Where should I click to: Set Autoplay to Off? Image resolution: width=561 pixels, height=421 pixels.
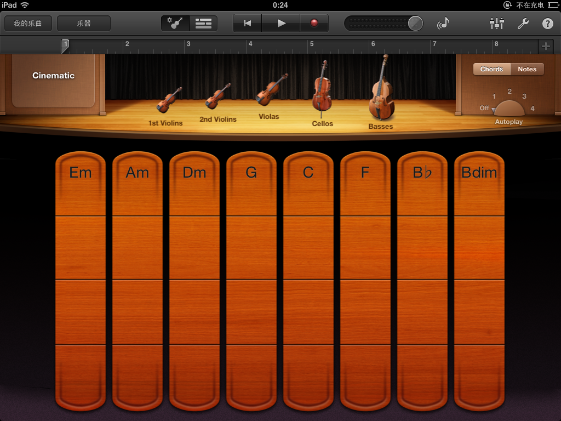[484, 109]
